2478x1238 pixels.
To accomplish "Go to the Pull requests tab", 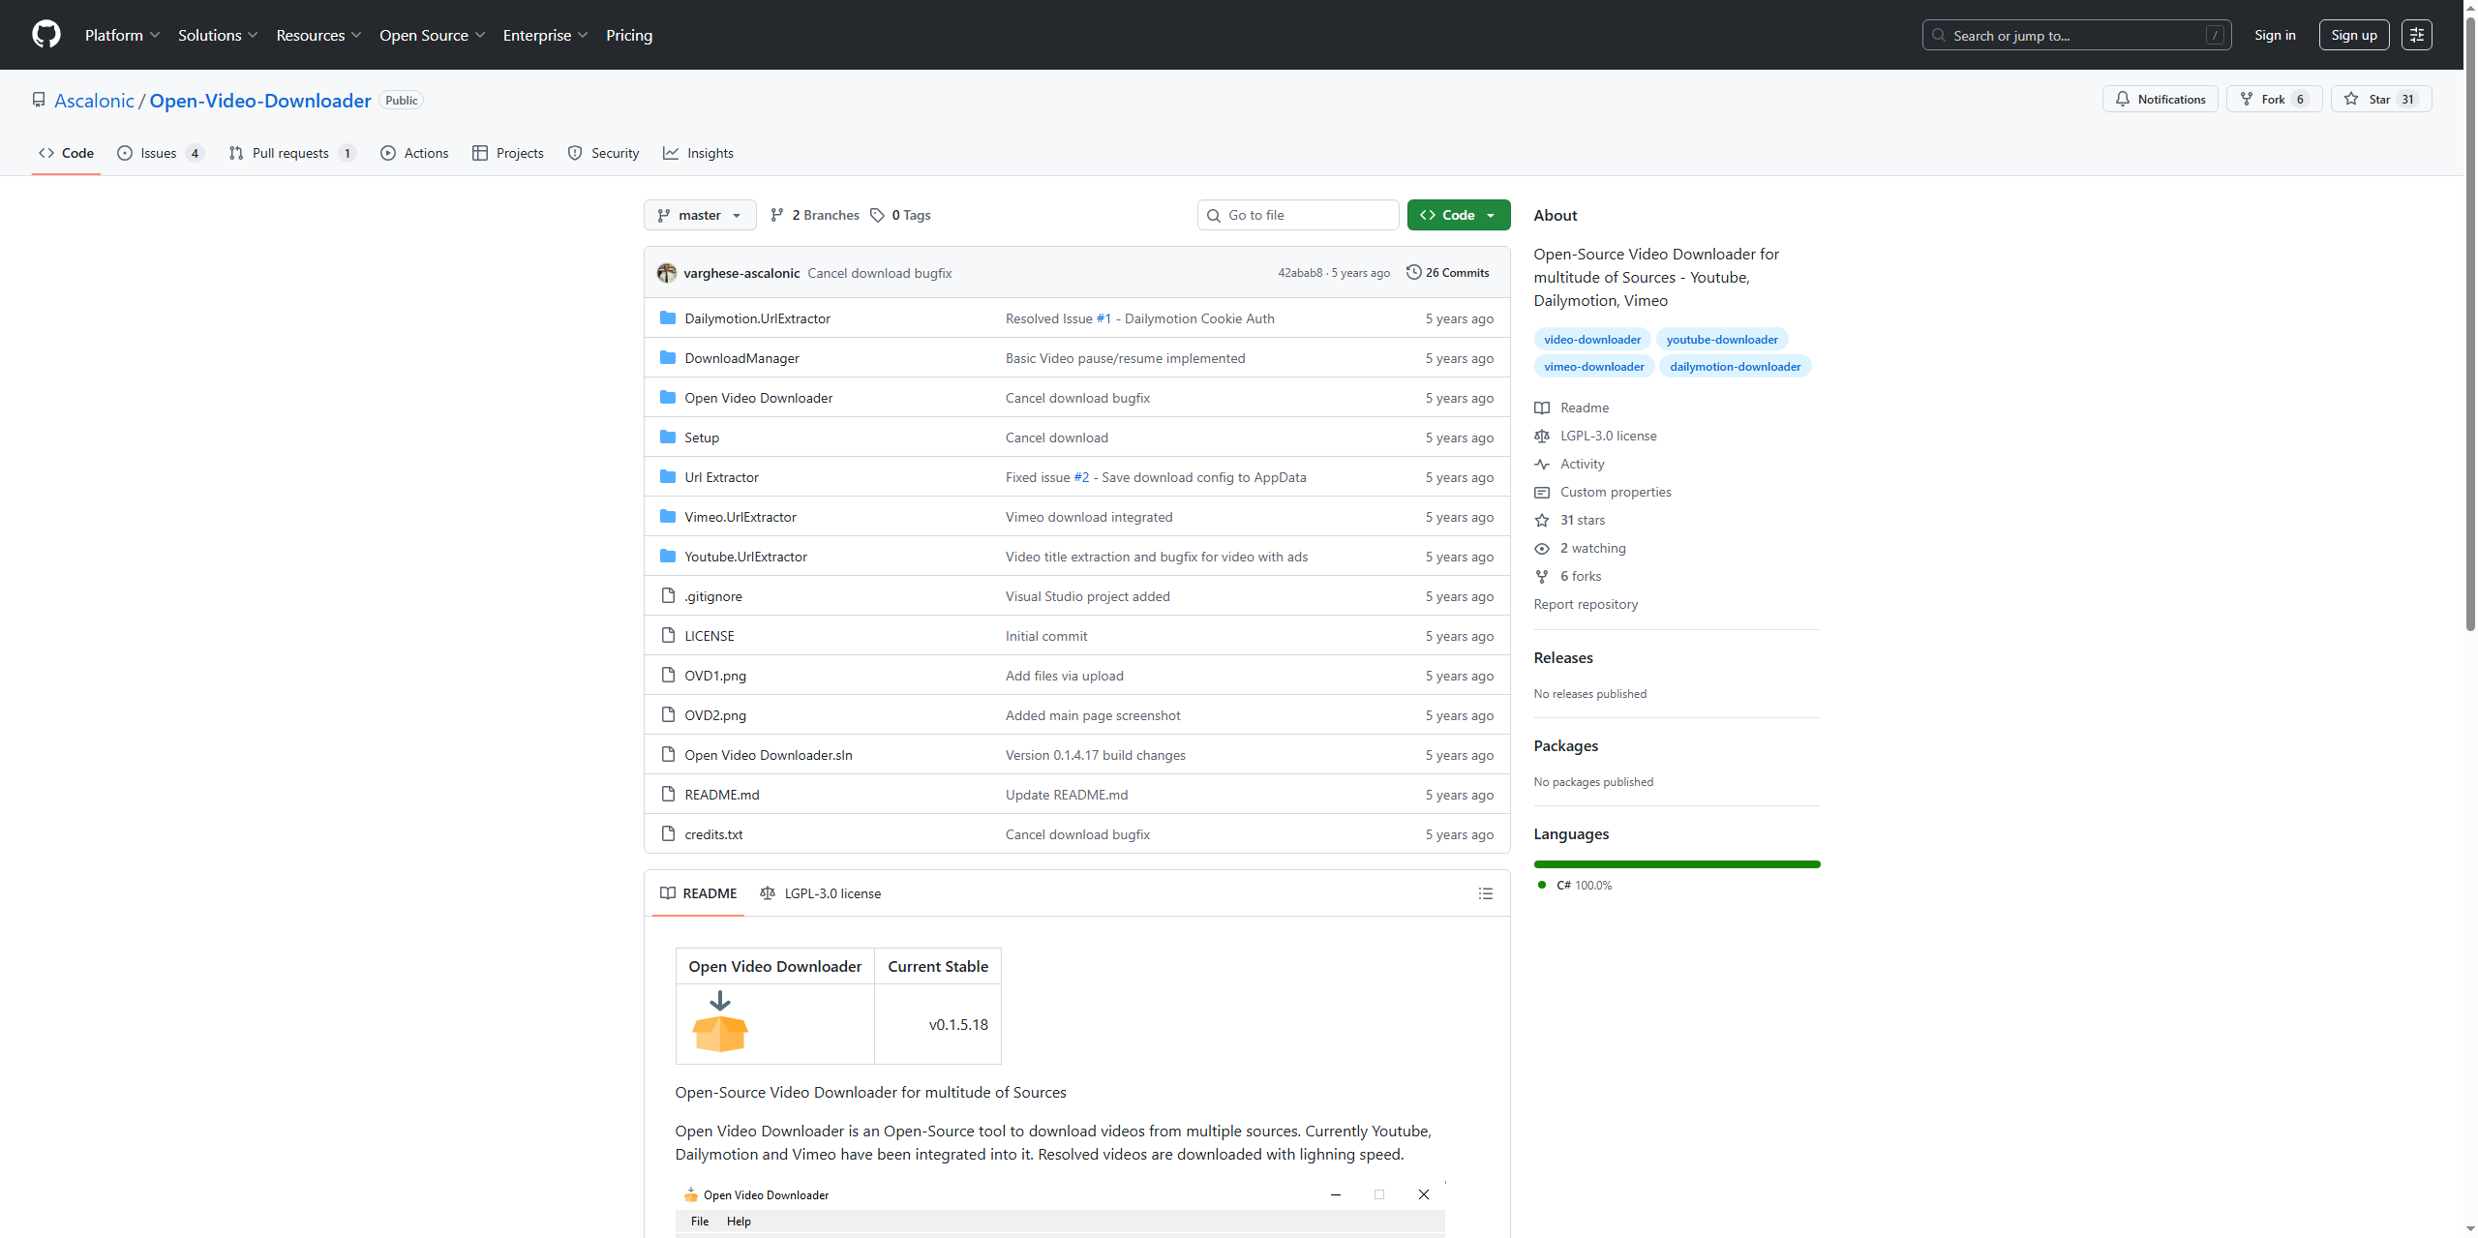I will [290, 153].
